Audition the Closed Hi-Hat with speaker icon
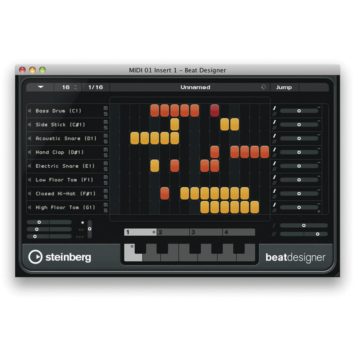The width and height of the screenshot is (357, 357). [x=30, y=194]
